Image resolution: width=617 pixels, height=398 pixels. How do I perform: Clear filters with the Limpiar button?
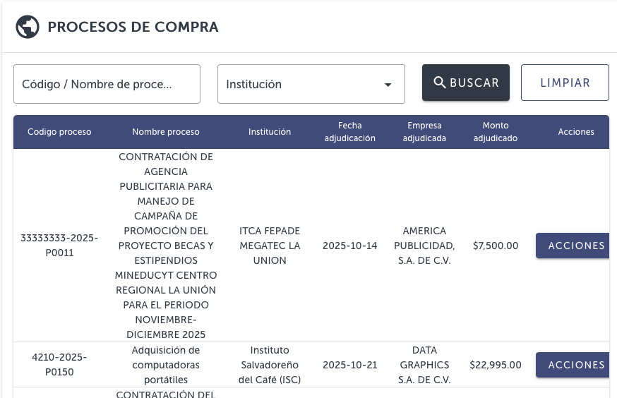tap(565, 83)
